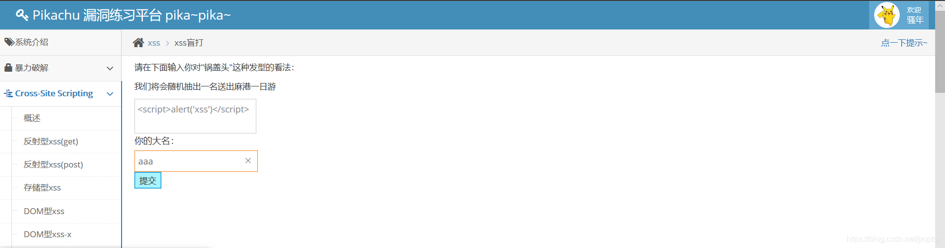945x248 pixels.
Task: Select 存储型xss in the sidebar
Action: pos(42,188)
